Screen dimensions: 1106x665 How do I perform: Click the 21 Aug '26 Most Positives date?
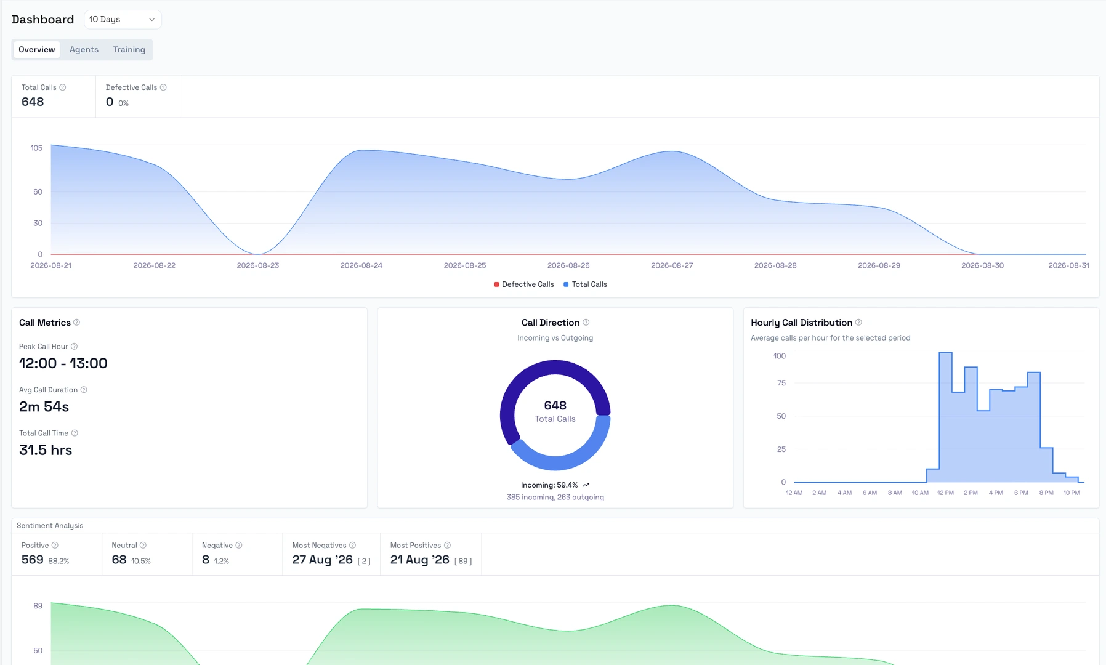420,560
